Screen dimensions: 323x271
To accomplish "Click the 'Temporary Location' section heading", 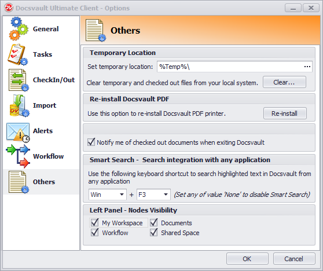I will click(123, 53).
